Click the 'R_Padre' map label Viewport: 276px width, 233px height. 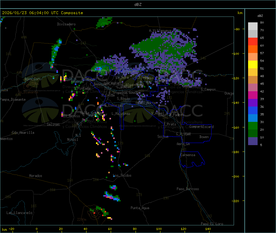pos(176,115)
